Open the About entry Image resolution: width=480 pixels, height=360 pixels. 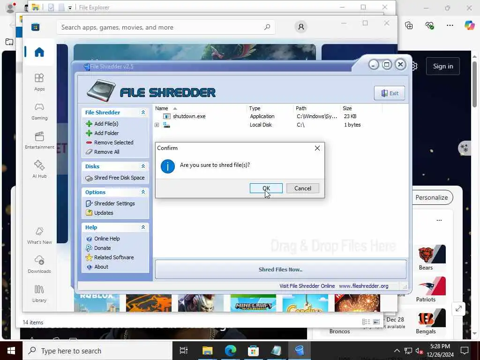[101, 267]
